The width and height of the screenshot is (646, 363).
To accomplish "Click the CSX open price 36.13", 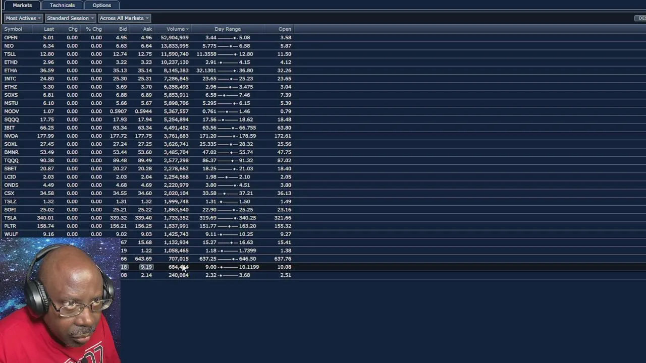I will (x=284, y=193).
